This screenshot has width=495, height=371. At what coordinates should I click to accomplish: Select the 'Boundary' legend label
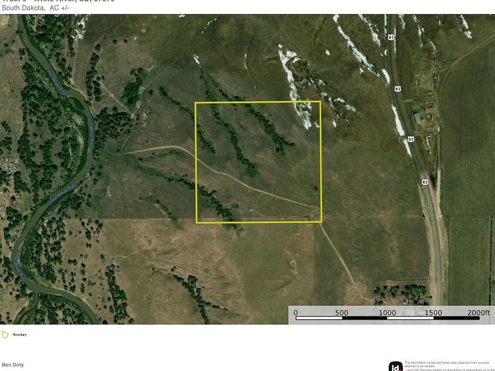click(20, 335)
